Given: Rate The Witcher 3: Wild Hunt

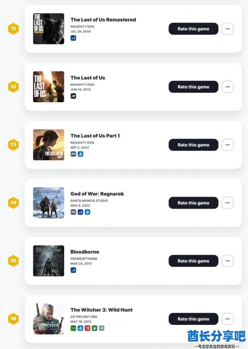Looking at the screenshot, I should (x=193, y=319).
